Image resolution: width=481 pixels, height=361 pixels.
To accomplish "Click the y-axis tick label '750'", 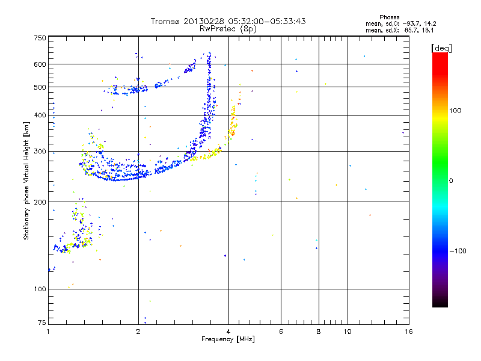I will pyautogui.click(x=40, y=38).
